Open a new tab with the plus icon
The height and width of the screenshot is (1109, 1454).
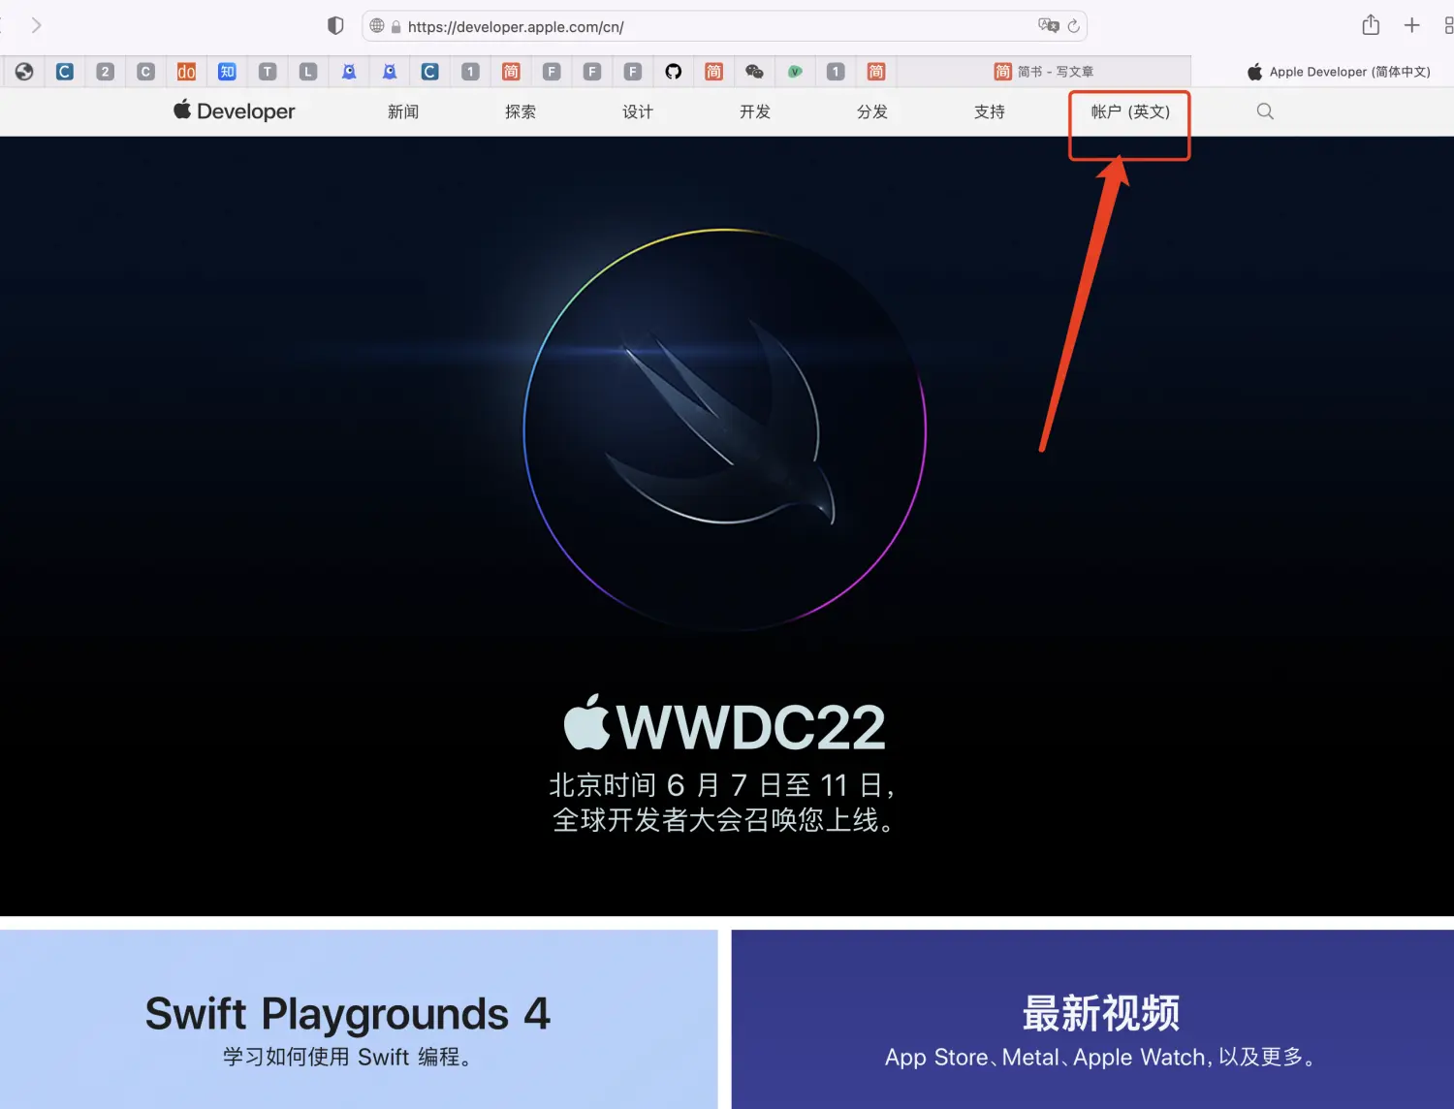coord(1411,25)
